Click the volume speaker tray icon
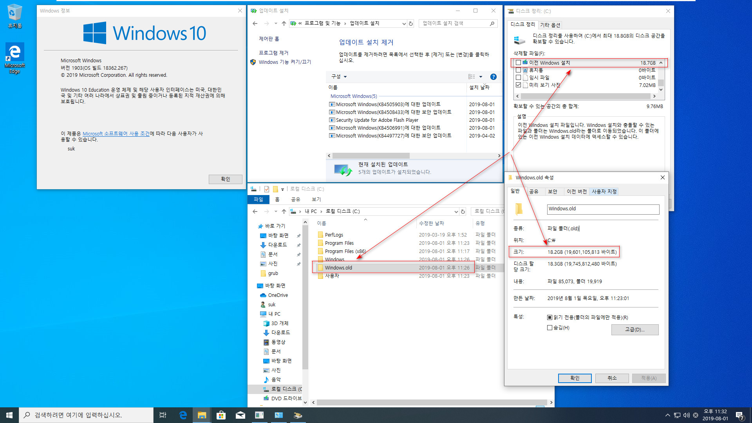Viewport: 752px width, 423px height. (x=686, y=415)
